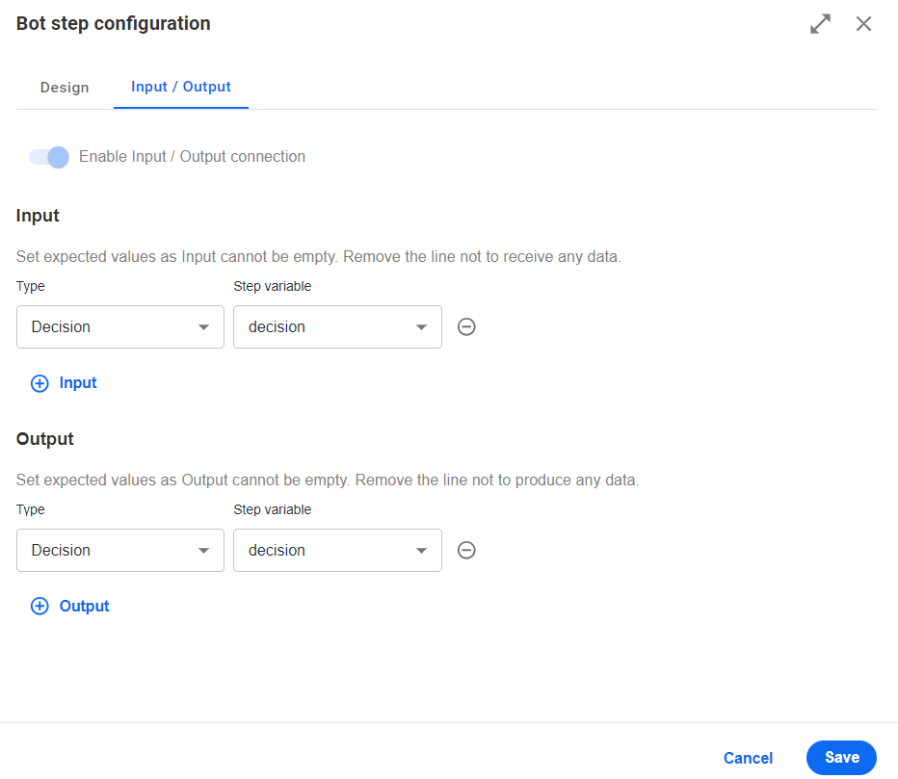Select the Input / Output tab
This screenshot has width=898, height=779.
coord(181,87)
